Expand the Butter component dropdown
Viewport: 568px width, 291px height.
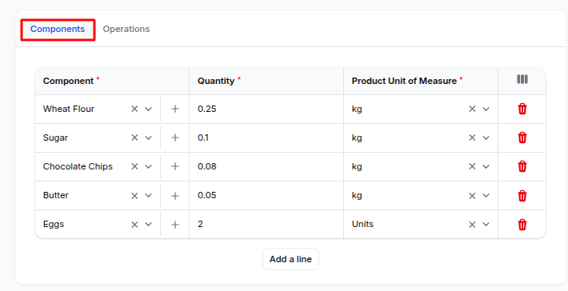pyautogui.click(x=148, y=196)
